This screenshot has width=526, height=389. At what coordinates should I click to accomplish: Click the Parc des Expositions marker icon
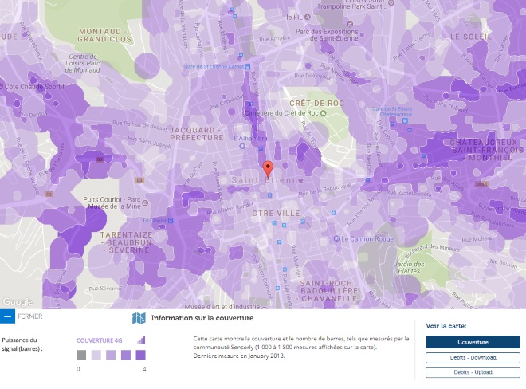coord(350,23)
